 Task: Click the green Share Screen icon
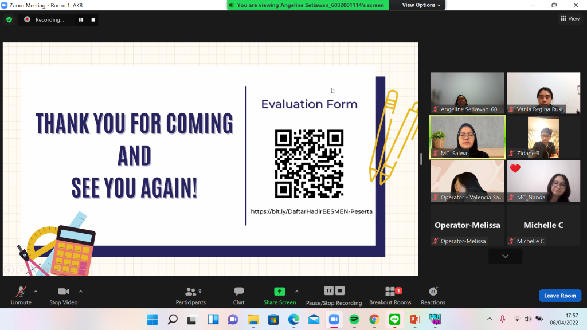pos(279,292)
